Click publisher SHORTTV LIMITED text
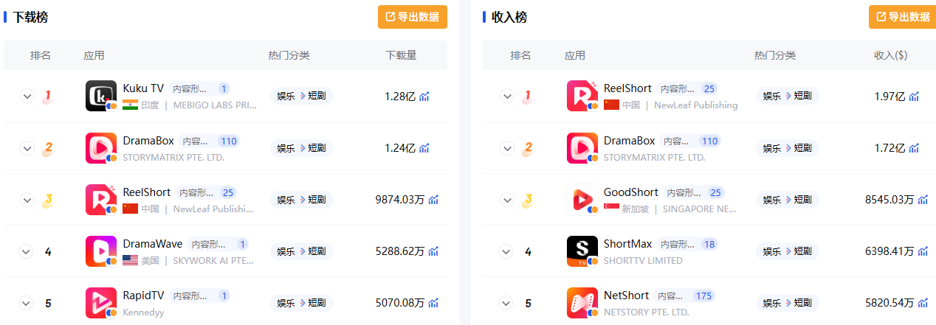 (x=643, y=260)
